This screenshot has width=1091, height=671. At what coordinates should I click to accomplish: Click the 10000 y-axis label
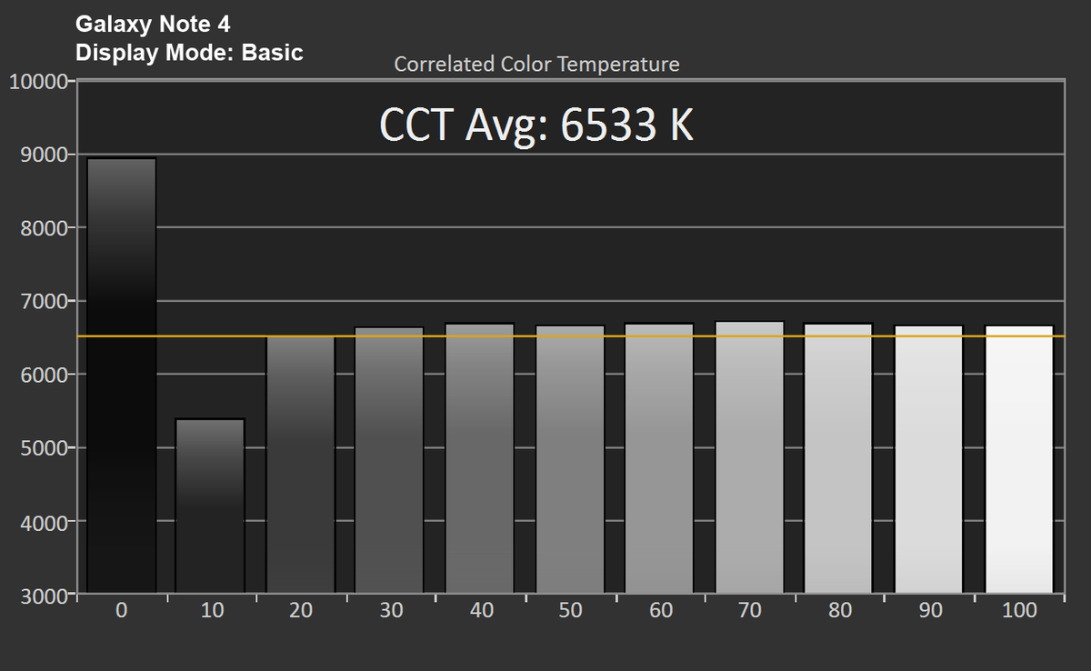point(38,81)
